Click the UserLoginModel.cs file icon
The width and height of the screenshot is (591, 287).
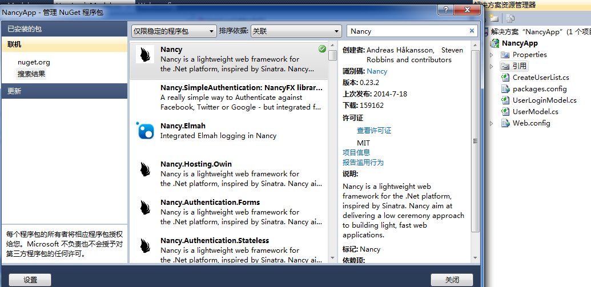click(x=505, y=100)
